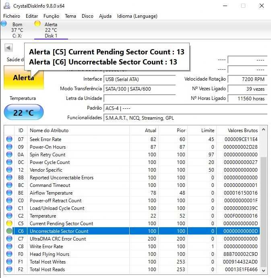Click the empty Letra da Unidade field
This screenshot has width=271, height=278.
click(140, 98)
